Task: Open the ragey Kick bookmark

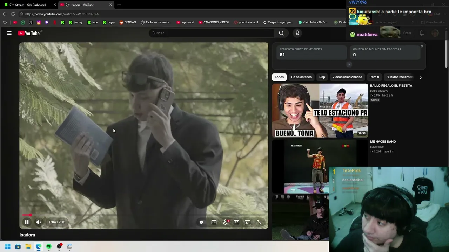Action: tap(109, 22)
